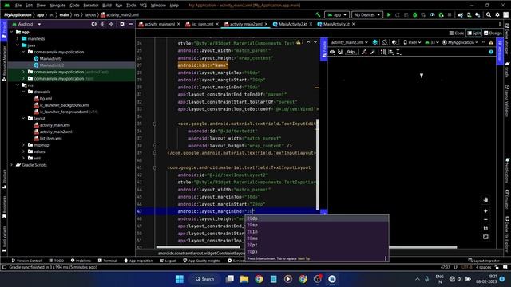Open IDE settings gear in main toolbar
Viewport: 511px width, 287px height.
[x=497, y=14]
